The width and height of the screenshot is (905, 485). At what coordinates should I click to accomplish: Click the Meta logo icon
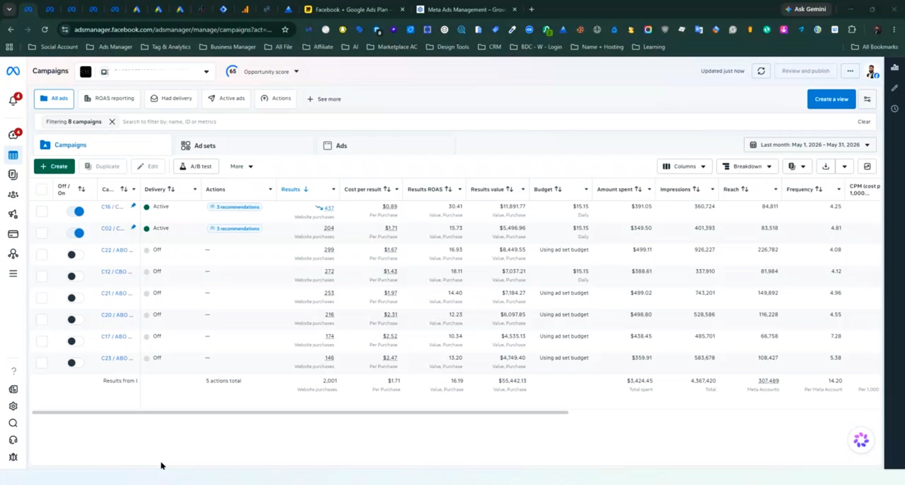click(13, 71)
